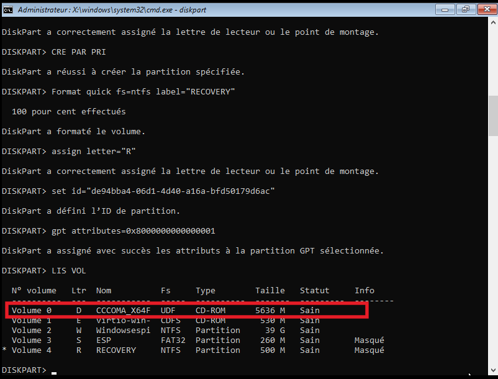Click the scrollbar up arrow
This screenshot has width=498, height=379.
point(492,22)
